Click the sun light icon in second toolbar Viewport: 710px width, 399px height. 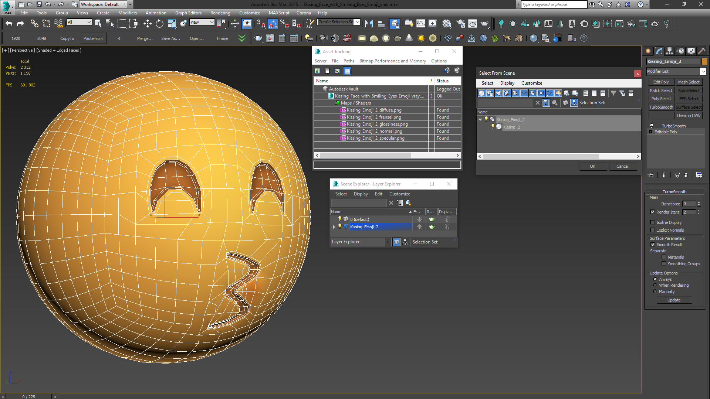[421, 38]
